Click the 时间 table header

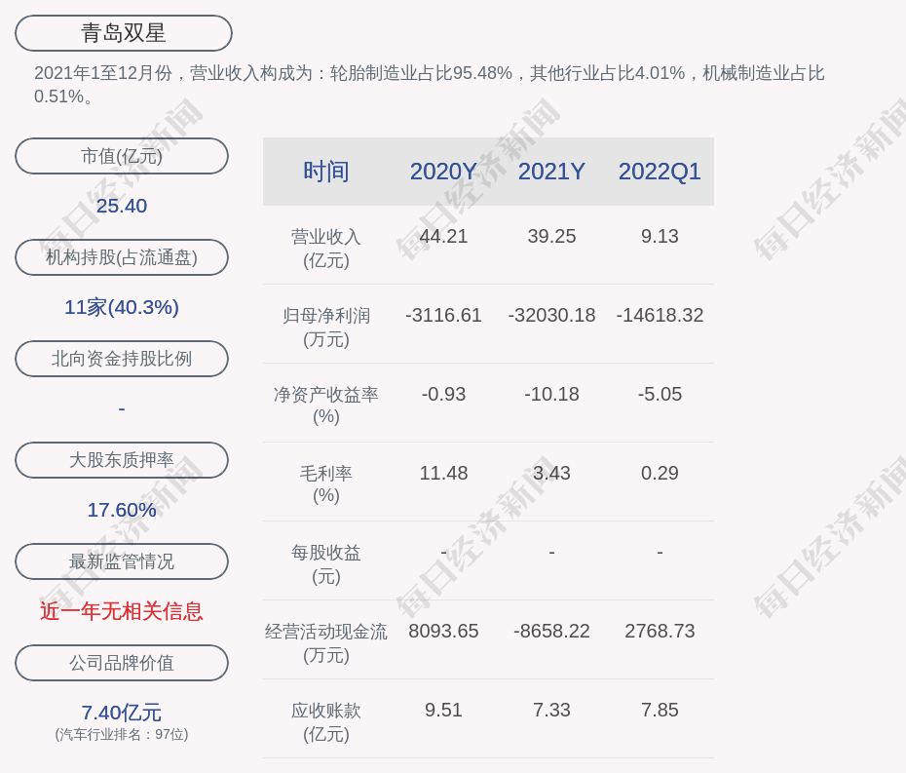[326, 172]
